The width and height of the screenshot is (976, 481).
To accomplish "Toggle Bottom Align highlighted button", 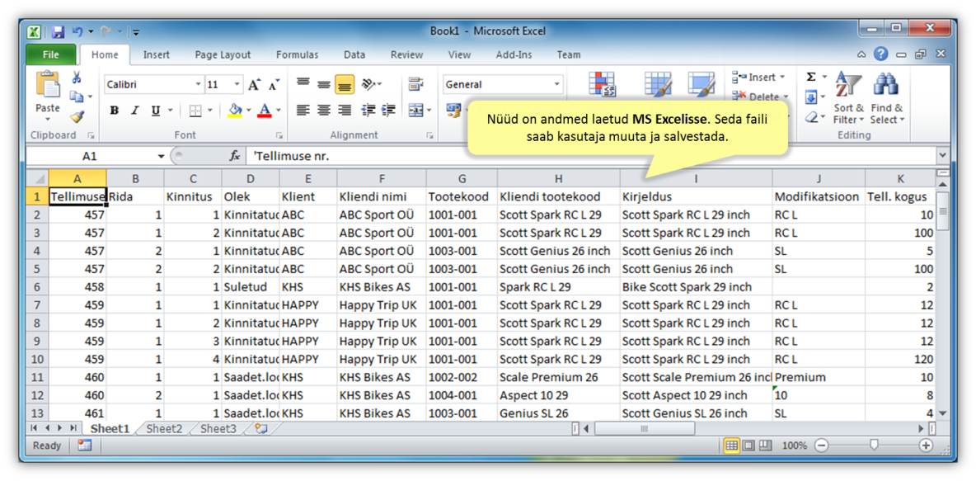I will 345,84.
